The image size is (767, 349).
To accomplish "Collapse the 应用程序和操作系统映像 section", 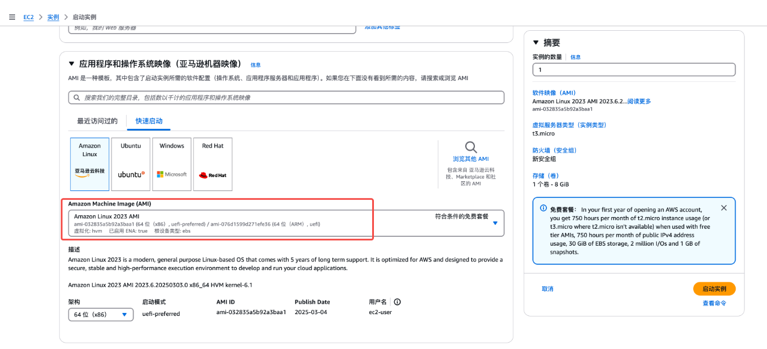I will tap(71, 64).
